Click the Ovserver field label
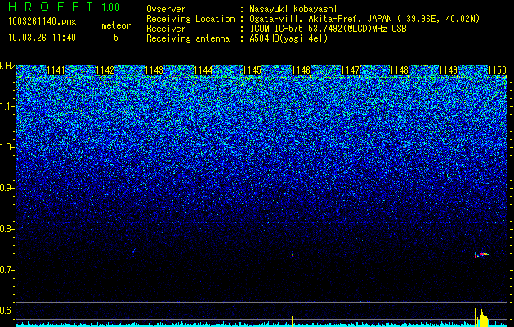The image size is (514, 327). click(x=166, y=9)
